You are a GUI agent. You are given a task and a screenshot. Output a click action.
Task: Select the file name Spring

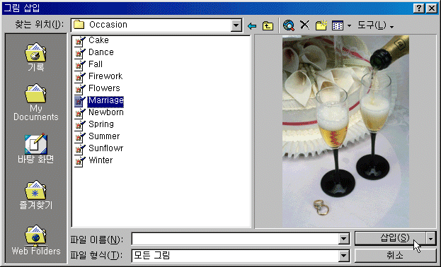tap(101, 125)
